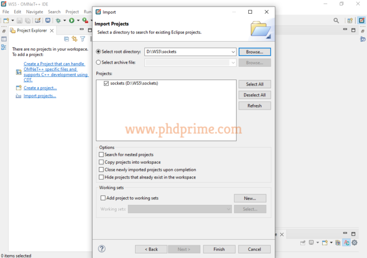Click the Collapse All icon in Project Explorer
Screen dimensions: 367x258
(66, 39)
